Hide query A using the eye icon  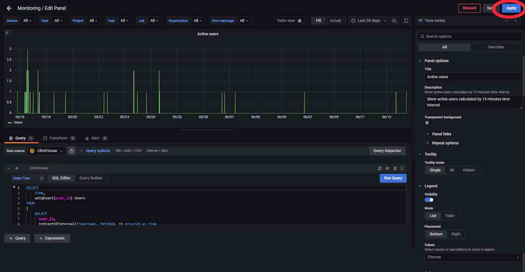387,168
